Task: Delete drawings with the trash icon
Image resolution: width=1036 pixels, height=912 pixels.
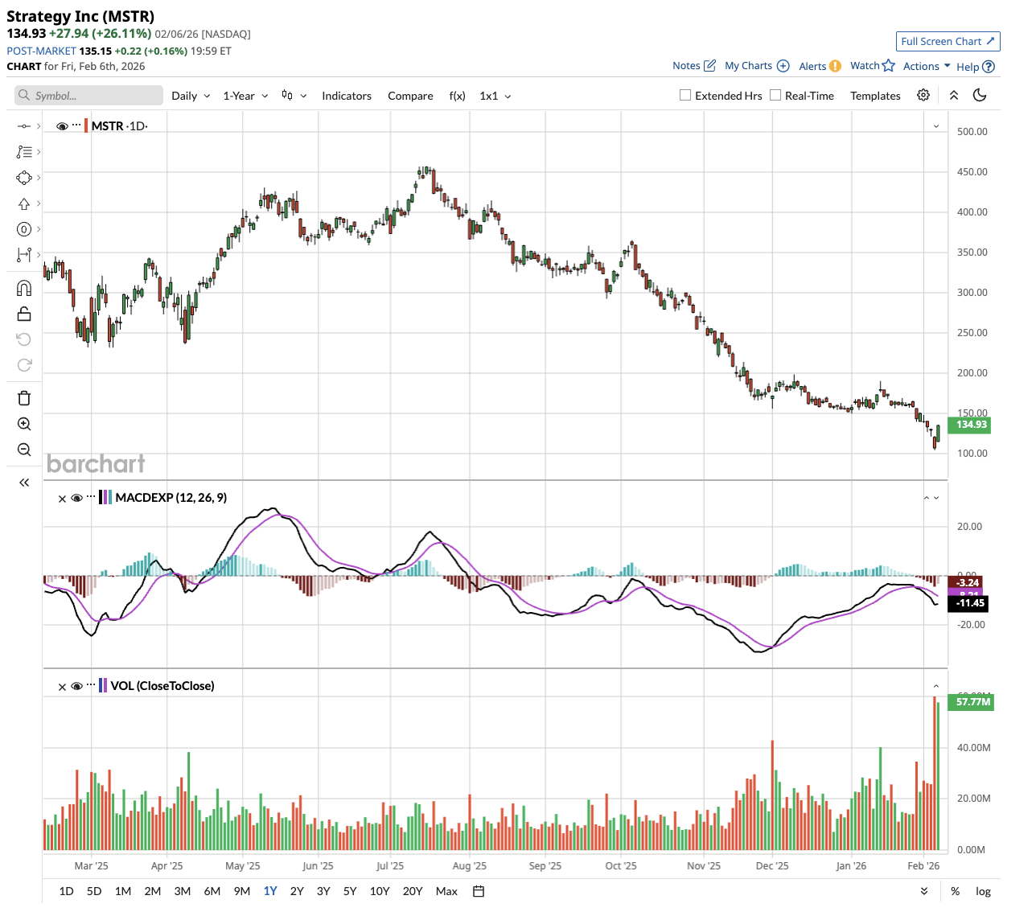Action: (24, 398)
